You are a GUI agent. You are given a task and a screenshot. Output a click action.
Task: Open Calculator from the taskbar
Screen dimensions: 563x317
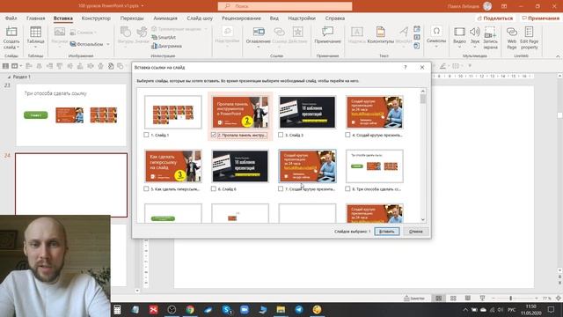coord(117,309)
